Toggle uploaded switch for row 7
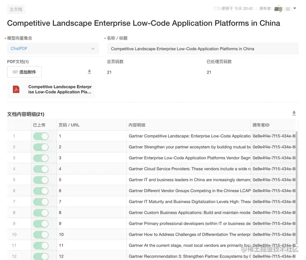The image size is (306, 260). coord(41,202)
